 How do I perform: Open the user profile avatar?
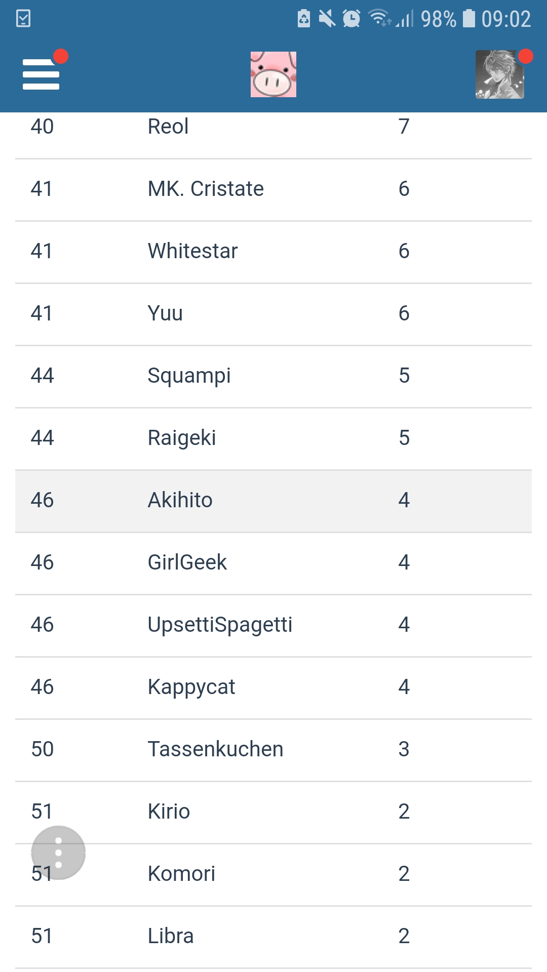[499, 74]
